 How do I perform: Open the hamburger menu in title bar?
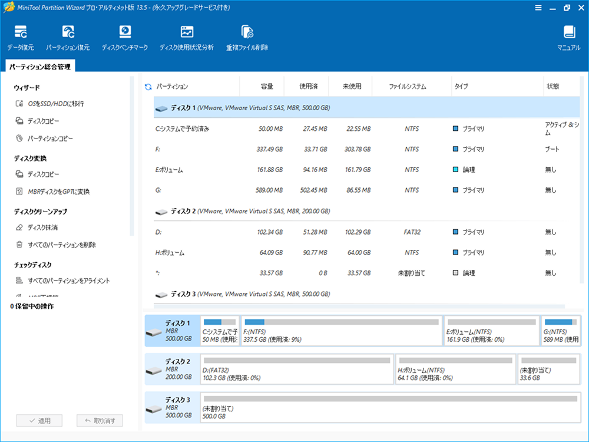click(539, 8)
